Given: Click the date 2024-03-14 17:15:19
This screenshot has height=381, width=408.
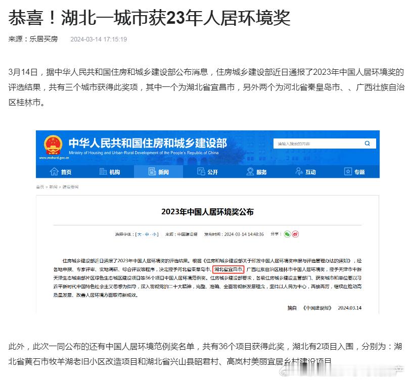Looking at the screenshot, I should coord(99,39).
